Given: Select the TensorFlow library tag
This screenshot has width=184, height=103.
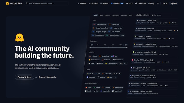Looking at the screenshot, I should coord(104,56).
